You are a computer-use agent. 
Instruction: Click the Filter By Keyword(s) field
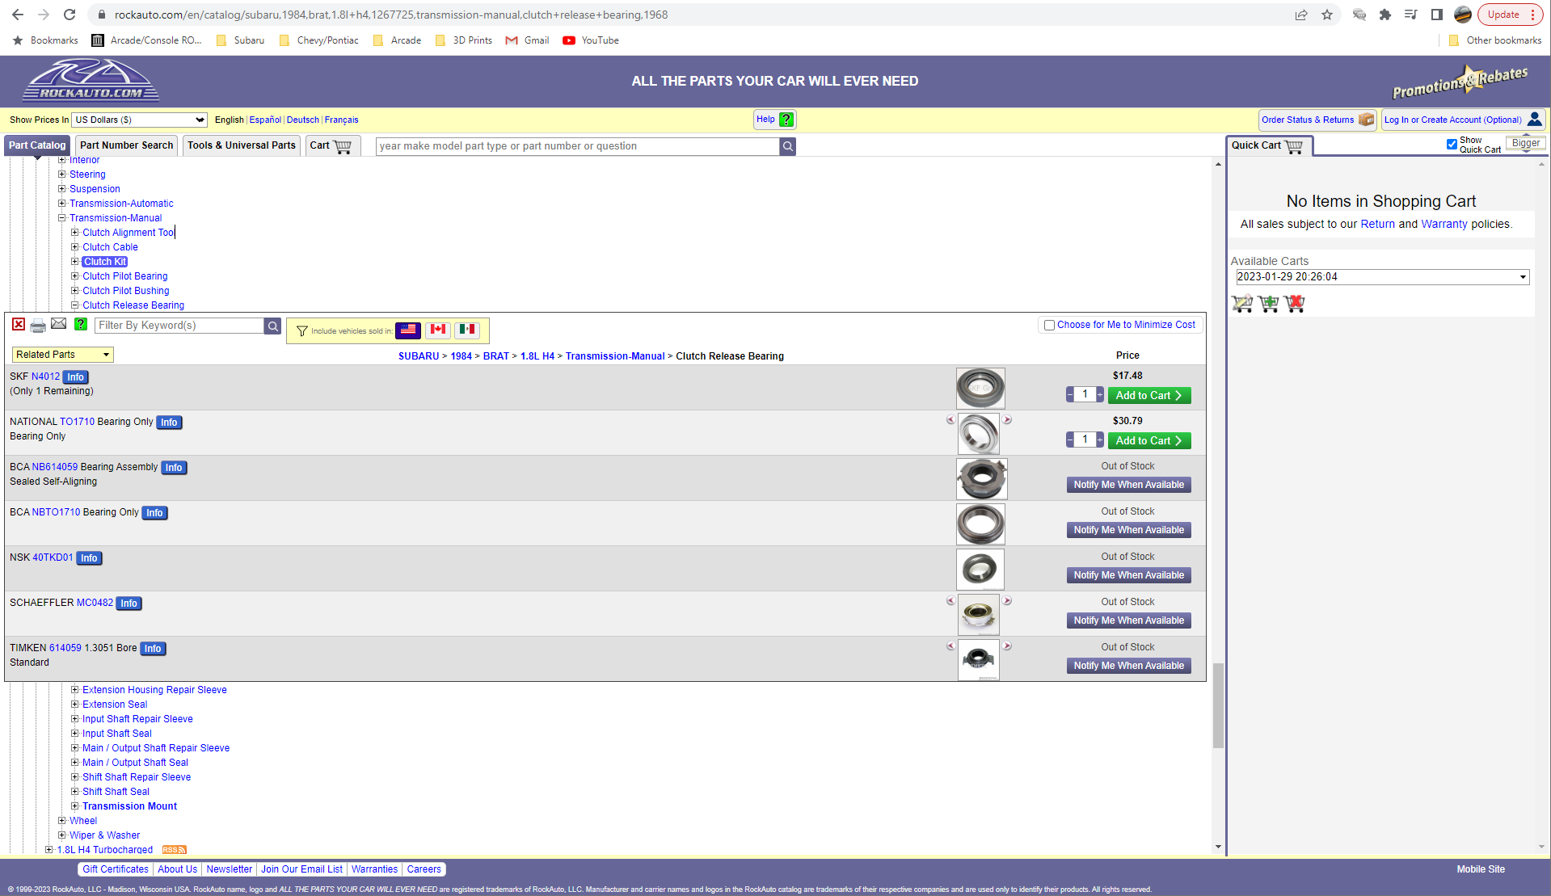pos(179,326)
